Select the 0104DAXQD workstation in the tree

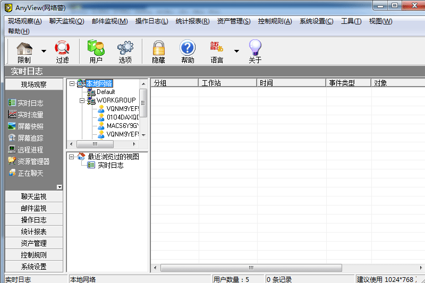pos(123,117)
